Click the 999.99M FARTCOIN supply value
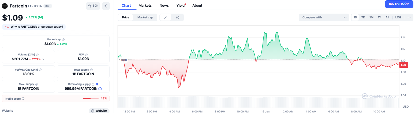Viewport: 415px width, 113px height. [x=81, y=89]
